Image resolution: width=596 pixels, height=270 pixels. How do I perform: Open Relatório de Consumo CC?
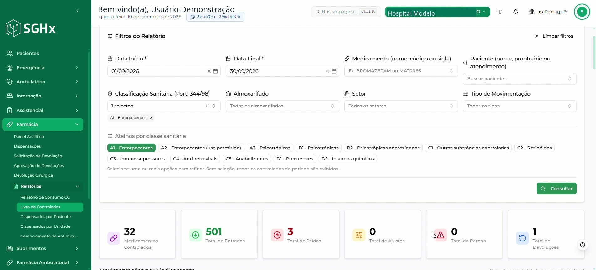pos(50,197)
